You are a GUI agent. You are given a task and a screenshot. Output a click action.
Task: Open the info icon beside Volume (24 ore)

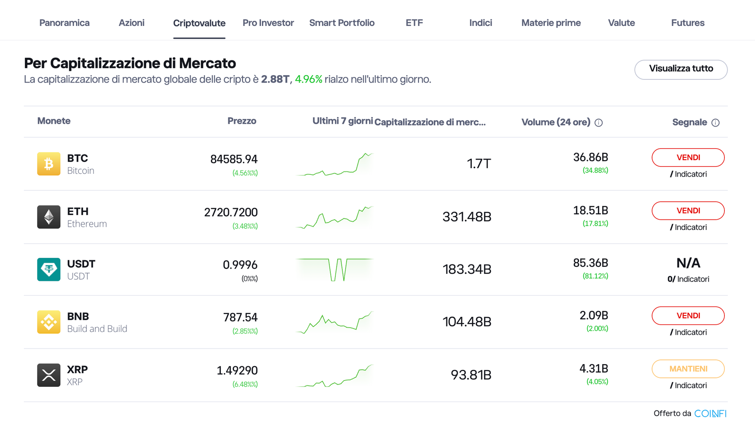tap(599, 123)
